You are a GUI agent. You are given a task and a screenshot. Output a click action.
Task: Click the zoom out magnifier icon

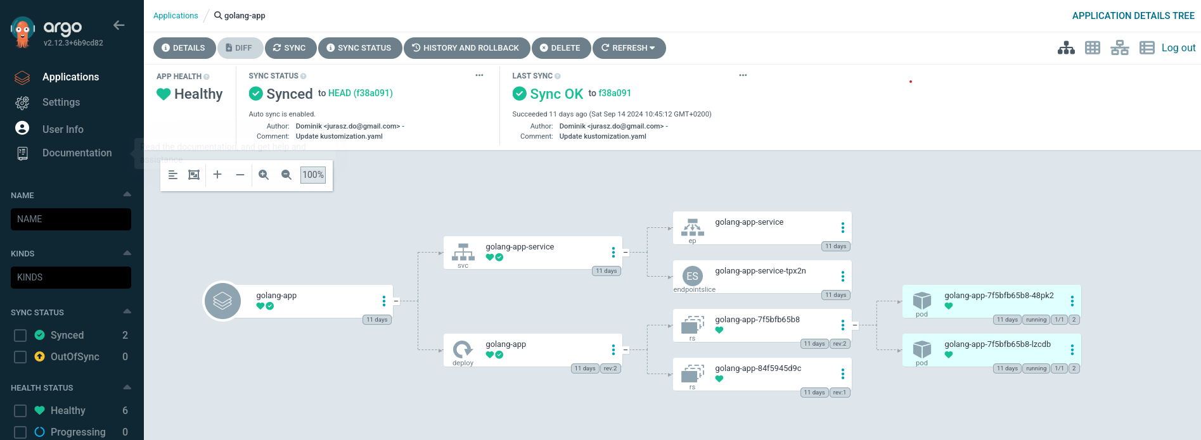(x=286, y=175)
